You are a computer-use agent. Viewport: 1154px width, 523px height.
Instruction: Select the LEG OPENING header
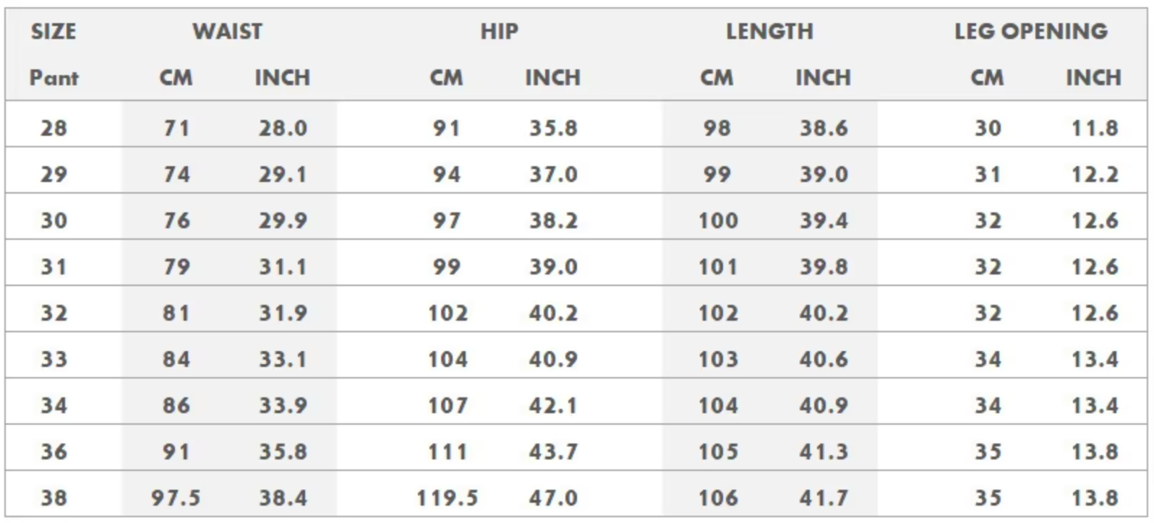tap(1030, 31)
